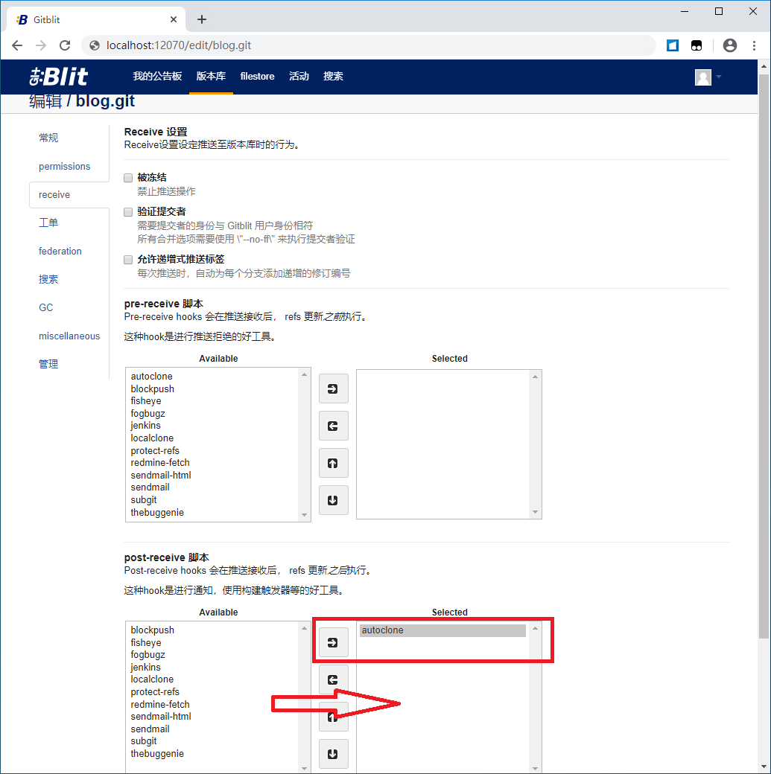
Task: Open the user avatar dropdown menu
Action: point(708,77)
